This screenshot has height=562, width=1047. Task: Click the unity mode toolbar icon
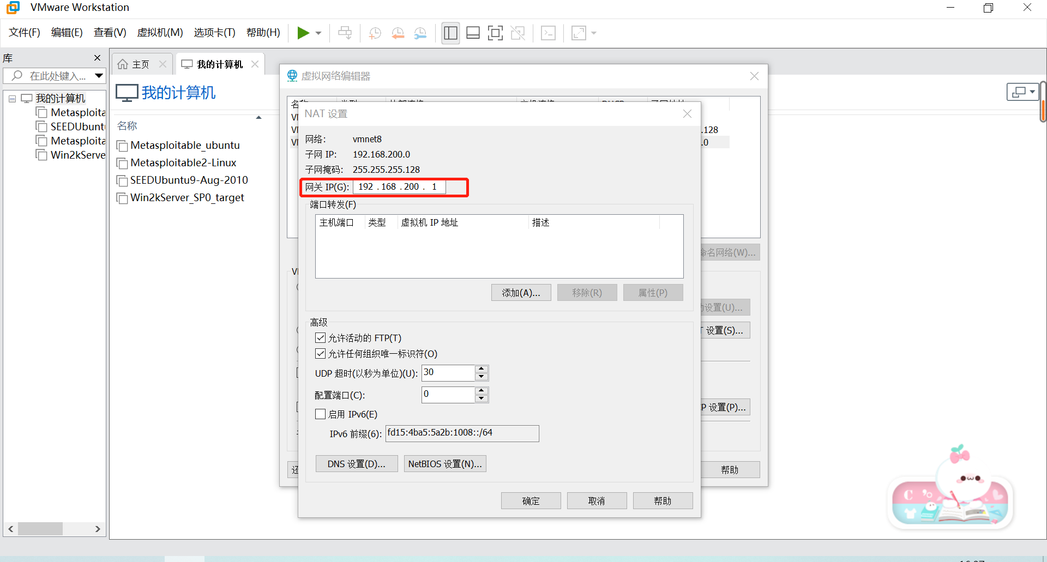(x=518, y=33)
